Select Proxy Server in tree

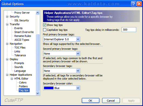[x=22, y=13]
